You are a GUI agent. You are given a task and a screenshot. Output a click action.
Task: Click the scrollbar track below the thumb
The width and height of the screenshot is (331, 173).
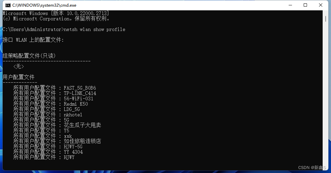[326, 95]
